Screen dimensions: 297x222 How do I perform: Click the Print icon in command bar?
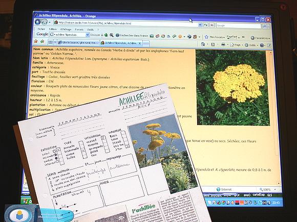tap(223, 44)
